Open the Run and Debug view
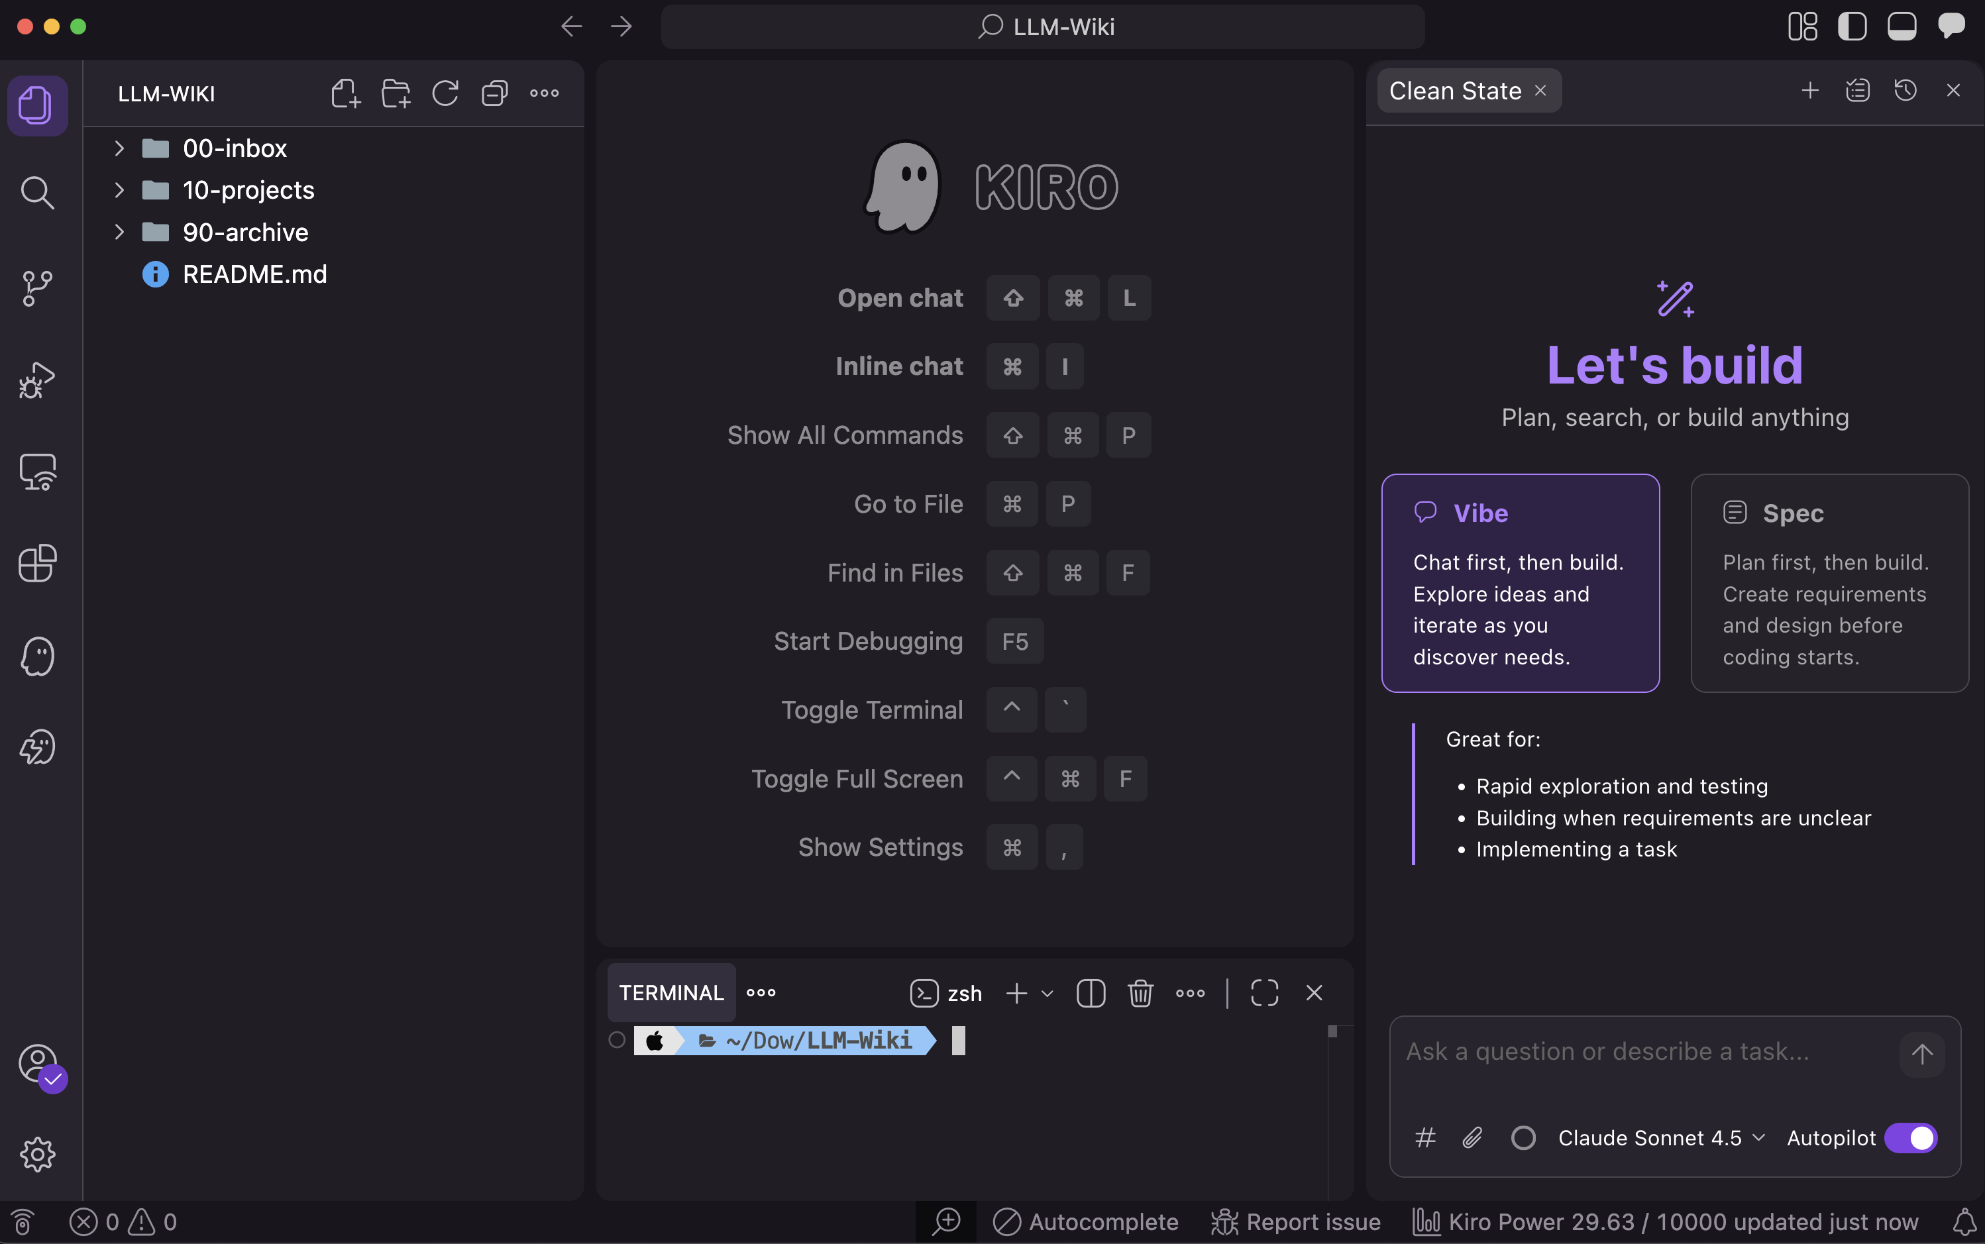This screenshot has height=1244, width=1985. 37,380
